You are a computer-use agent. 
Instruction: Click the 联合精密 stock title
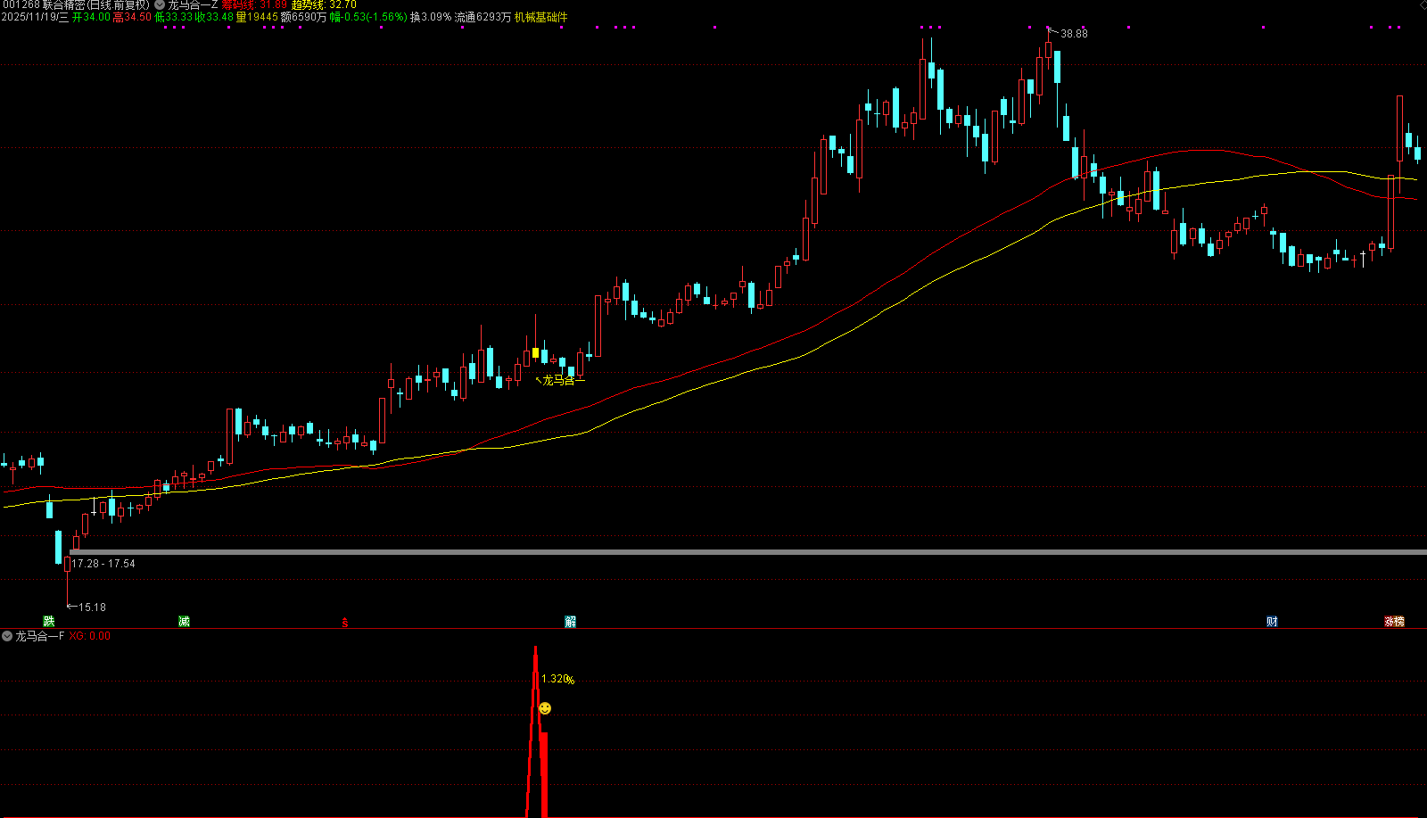tap(63, 5)
